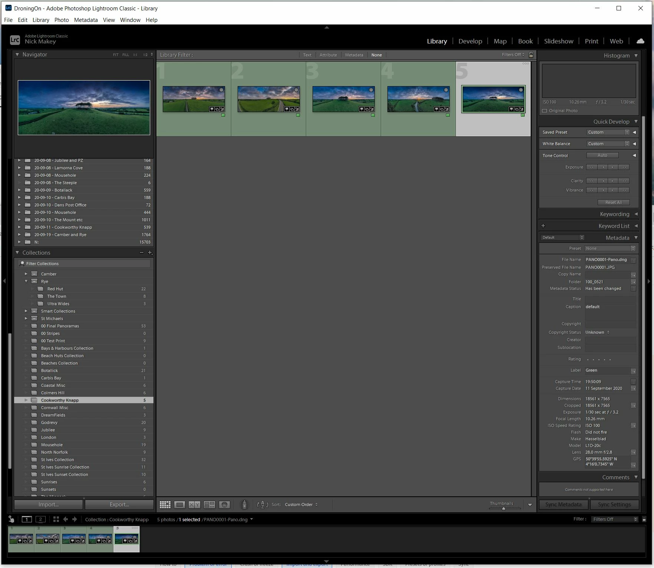The height and width of the screenshot is (568, 654).
Task: Open the Metadata menu
Action: click(86, 20)
